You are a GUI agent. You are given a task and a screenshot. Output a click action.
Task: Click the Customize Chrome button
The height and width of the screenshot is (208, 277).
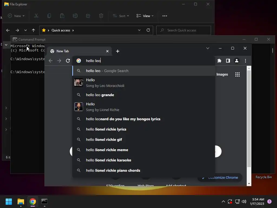(220, 178)
